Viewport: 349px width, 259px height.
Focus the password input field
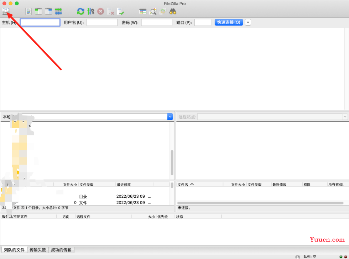157,22
